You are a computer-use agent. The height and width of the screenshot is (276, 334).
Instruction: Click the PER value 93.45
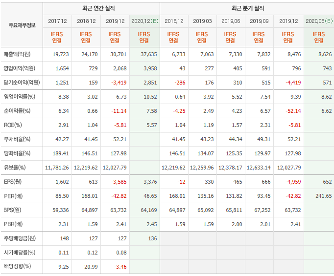pyautogui.click(x=264, y=196)
